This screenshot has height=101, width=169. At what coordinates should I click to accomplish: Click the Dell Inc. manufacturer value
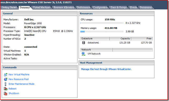(x=29, y=20)
